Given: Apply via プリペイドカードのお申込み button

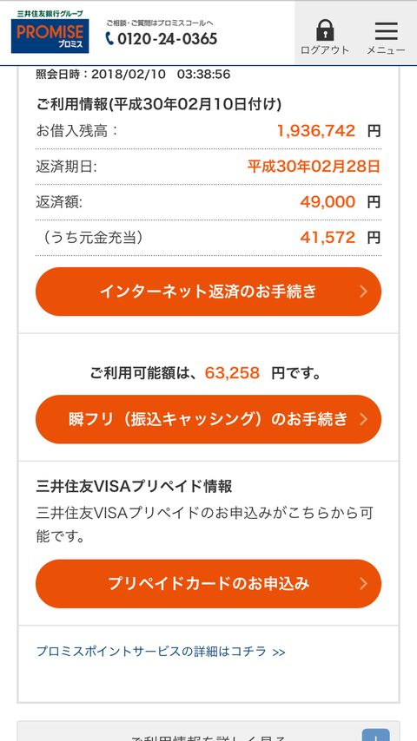Looking at the screenshot, I should coord(208,584).
